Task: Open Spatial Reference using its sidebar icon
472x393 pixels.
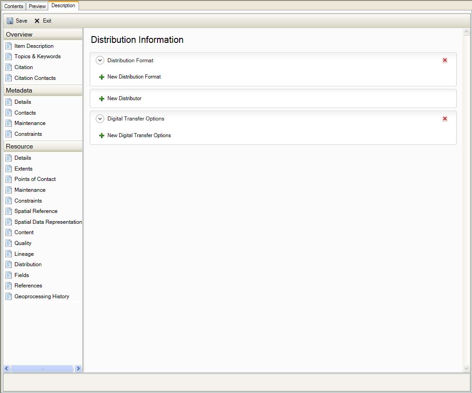Action: pos(9,211)
